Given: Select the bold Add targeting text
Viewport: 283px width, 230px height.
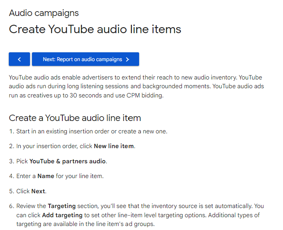Looking at the screenshot, I should click(62, 215).
